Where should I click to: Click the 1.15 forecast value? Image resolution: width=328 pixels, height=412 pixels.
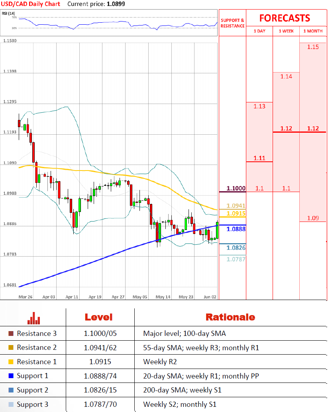tap(313, 47)
